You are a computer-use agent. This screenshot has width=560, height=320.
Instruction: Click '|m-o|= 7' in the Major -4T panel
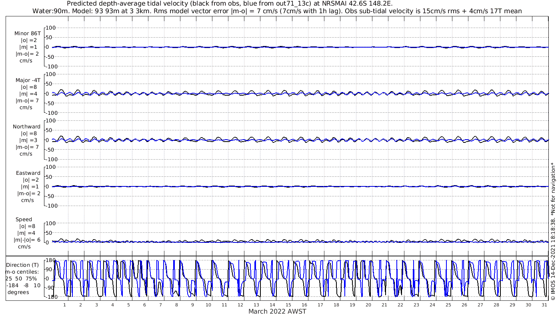coord(27,100)
